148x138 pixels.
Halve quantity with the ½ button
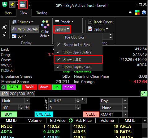27,108
